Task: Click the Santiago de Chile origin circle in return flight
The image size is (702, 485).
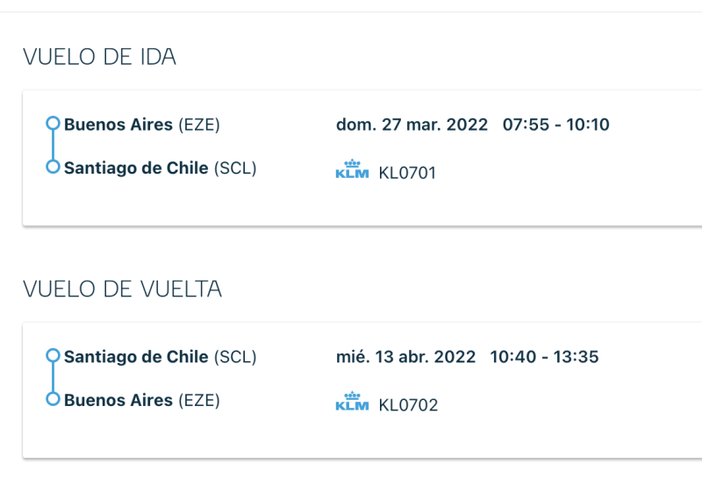Action: (x=53, y=355)
